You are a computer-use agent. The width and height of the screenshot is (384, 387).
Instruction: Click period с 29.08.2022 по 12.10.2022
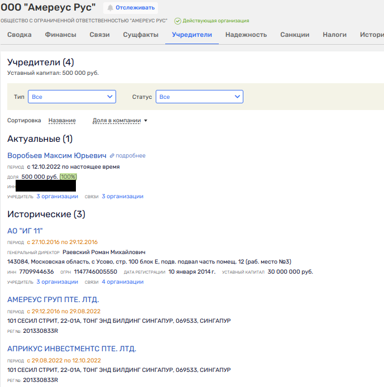64,360
